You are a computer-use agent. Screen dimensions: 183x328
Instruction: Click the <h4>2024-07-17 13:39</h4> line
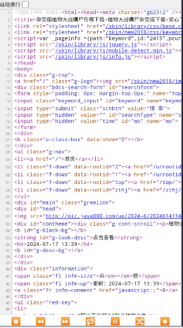54,244
